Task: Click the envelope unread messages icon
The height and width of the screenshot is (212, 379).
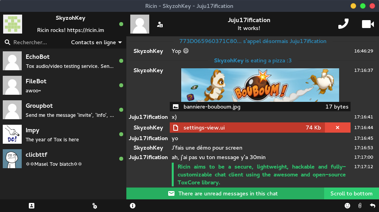Action: coord(171,193)
